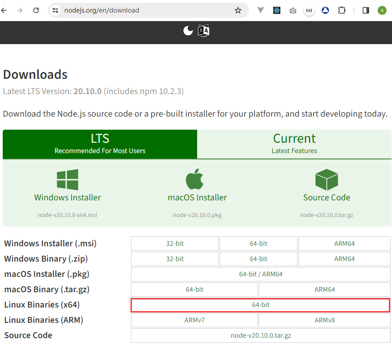This screenshot has width=392, height=344.
Task: Open the Vue devtools extension icon
Action: coord(260,10)
